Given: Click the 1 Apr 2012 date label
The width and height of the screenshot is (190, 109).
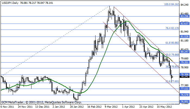Looking at the screenshot, I should [128, 107].
